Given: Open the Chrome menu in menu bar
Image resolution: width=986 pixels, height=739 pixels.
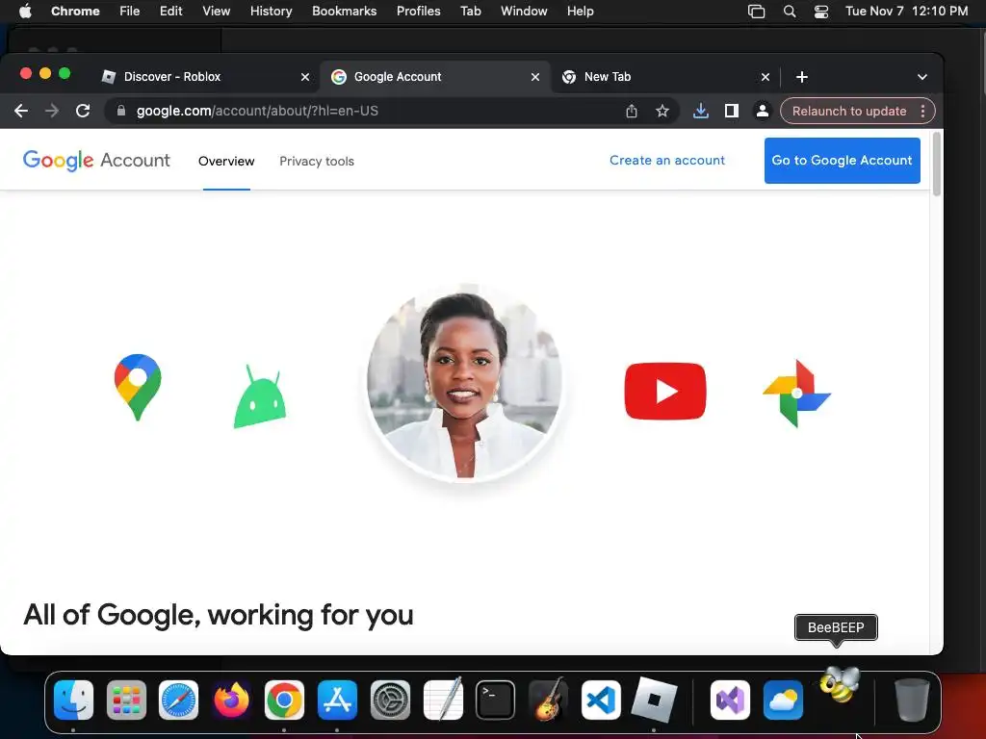Looking at the screenshot, I should point(75,11).
